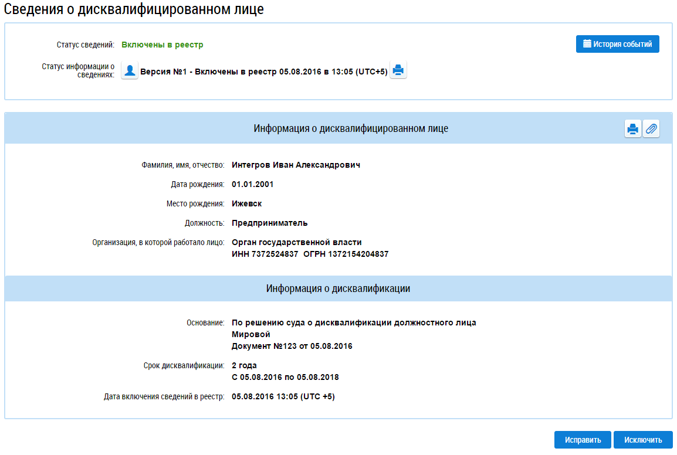Print the version info via printer icon next to UTC+5
The width and height of the screenshot is (677, 455).
[x=398, y=70]
